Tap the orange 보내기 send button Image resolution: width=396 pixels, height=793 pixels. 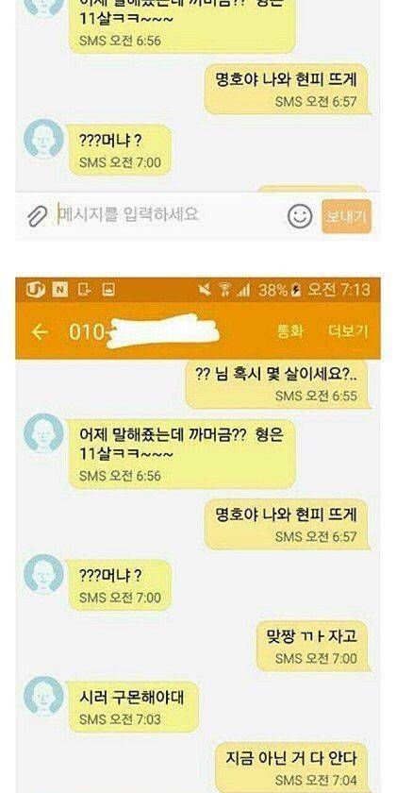(x=347, y=216)
